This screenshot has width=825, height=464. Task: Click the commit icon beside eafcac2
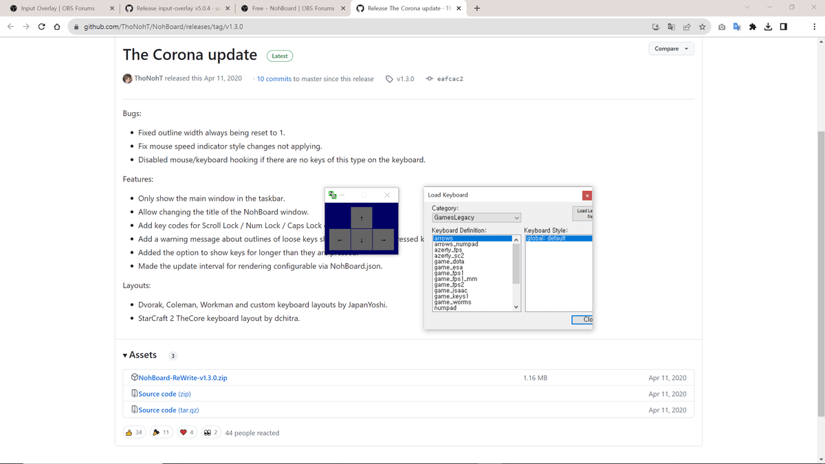(x=430, y=79)
